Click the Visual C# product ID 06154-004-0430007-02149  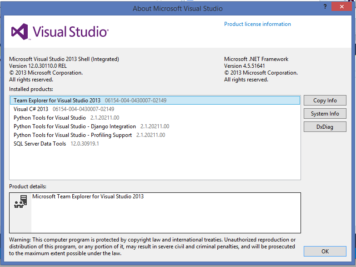pyautogui.click(x=83, y=109)
